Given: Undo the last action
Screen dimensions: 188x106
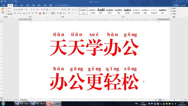Looking at the screenshot, I should pyautogui.click(x=5, y=1).
